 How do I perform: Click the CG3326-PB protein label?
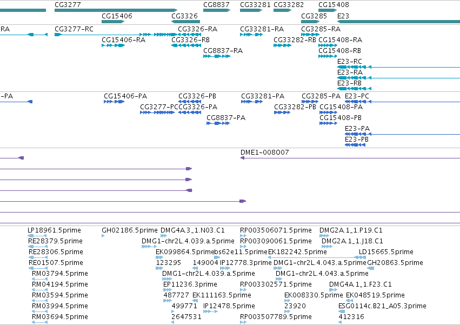(x=197, y=96)
